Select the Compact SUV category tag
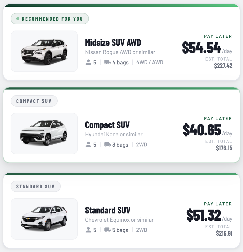Viewport: 243px width, 252px height. [34, 101]
